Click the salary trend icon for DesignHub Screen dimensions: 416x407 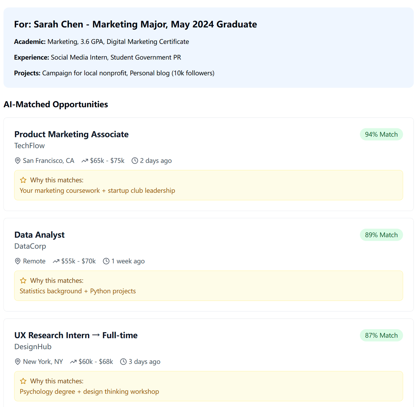(x=73, y=362)
